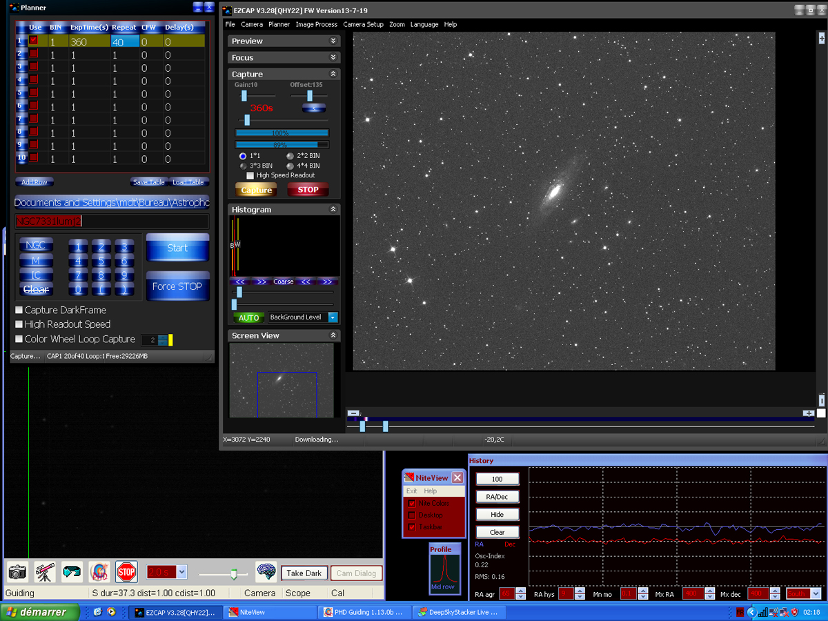
Task: Open the Image Process menu
Action: tap(316, 24)
